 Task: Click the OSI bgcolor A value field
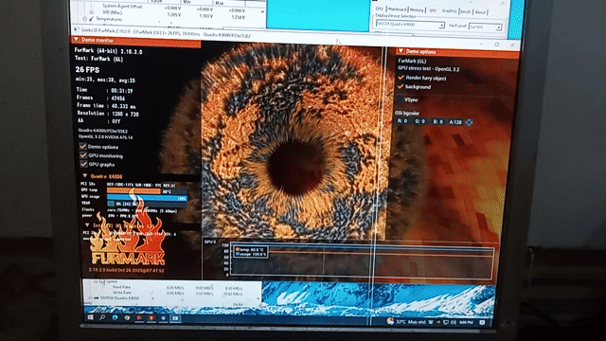[455, 122]
